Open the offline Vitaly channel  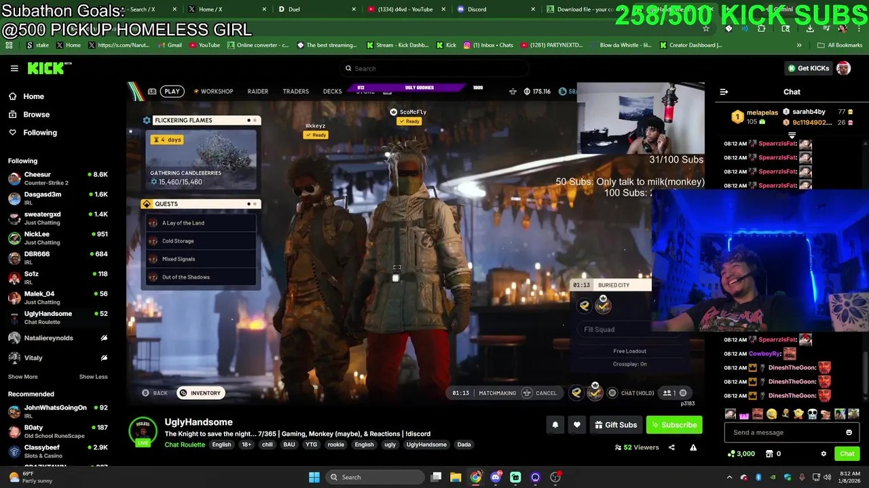coord(58,358)
